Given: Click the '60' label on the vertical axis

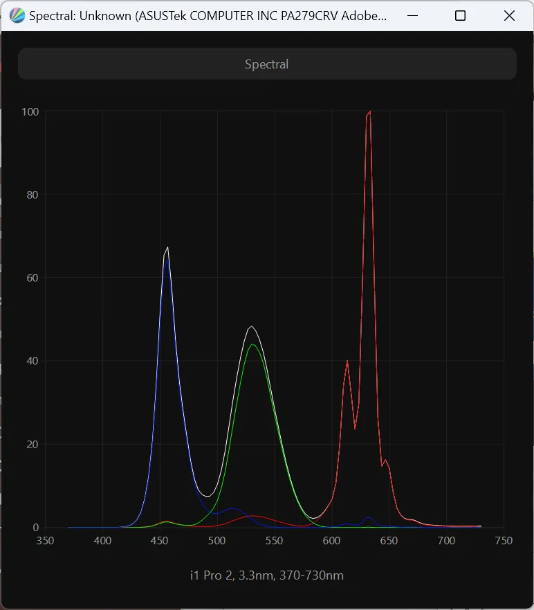Looking at the screenshot, I should [33, 278].
